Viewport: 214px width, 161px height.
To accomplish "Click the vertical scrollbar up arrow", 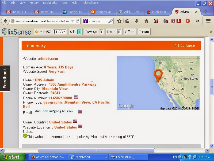I will (212, 40).
